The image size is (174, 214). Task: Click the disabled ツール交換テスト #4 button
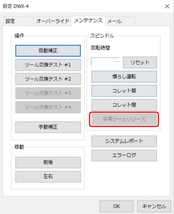click(48, 107)
